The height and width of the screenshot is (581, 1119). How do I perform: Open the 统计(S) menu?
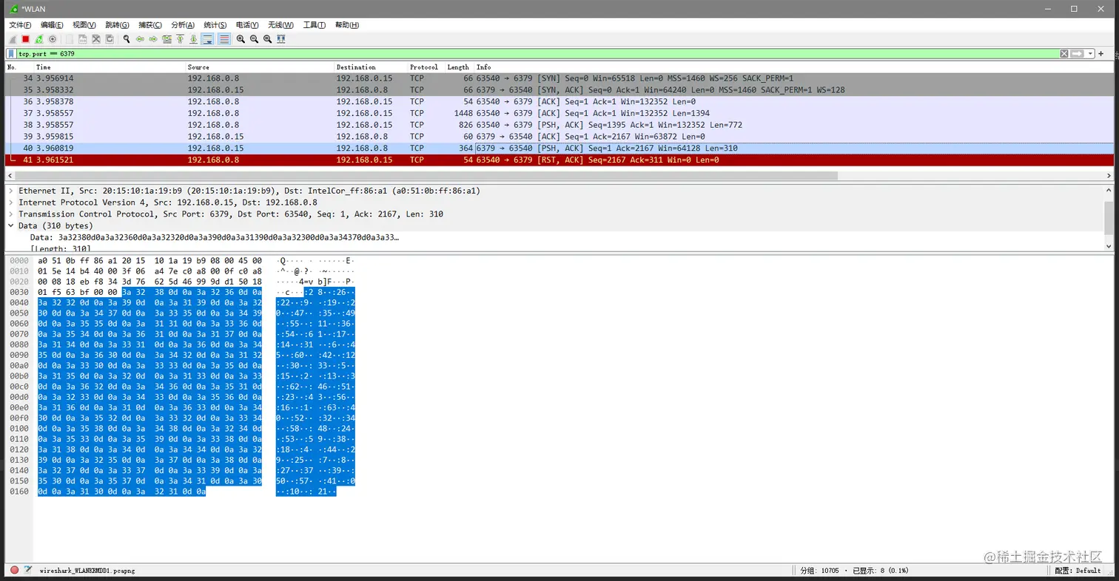(215, 25)
